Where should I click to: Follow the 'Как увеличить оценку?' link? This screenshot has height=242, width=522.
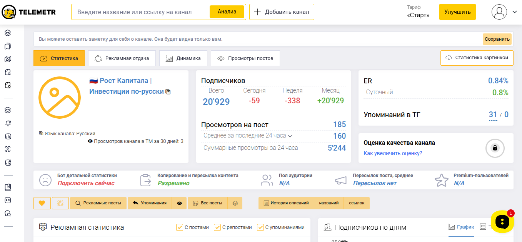pyautogui.click(x=393, y=153)
